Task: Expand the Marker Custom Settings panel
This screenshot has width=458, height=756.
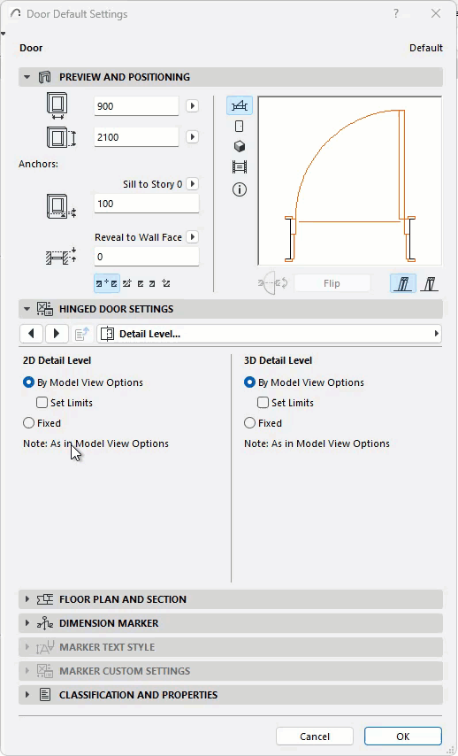Action: click(x=27, y=671)
